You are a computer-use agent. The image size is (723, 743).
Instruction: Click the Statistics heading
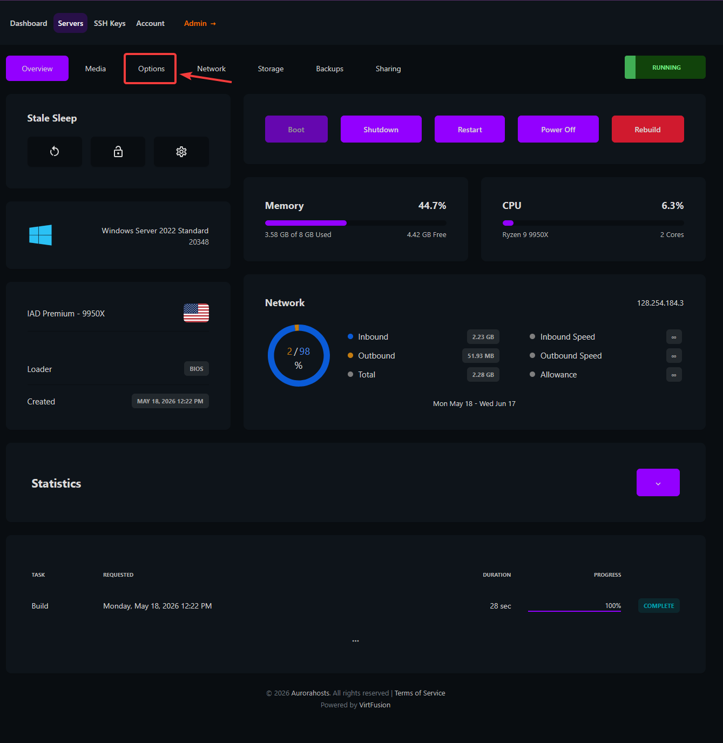click(x=56, y=483)
